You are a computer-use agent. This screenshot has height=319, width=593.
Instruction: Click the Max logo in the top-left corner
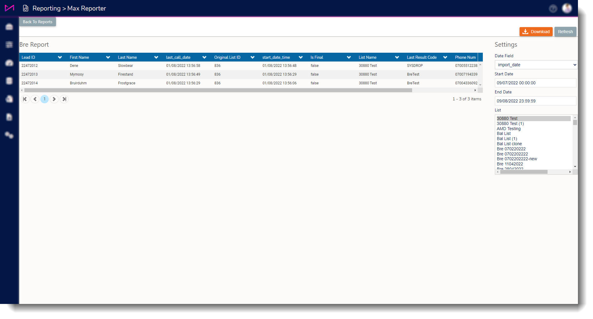pyautogui.click(x=9, y=8)
